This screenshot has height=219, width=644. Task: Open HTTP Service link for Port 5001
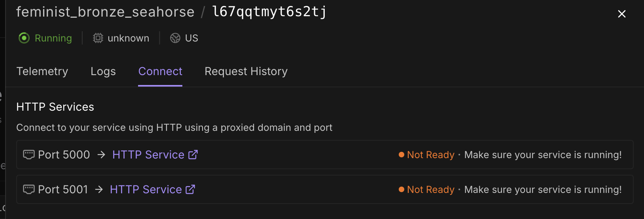pyautogui.click(x=146, y=189)
